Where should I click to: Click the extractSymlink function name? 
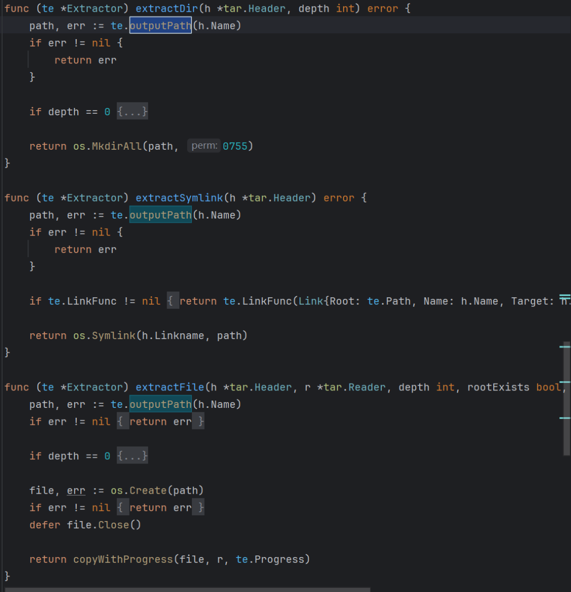click(179, 198)
